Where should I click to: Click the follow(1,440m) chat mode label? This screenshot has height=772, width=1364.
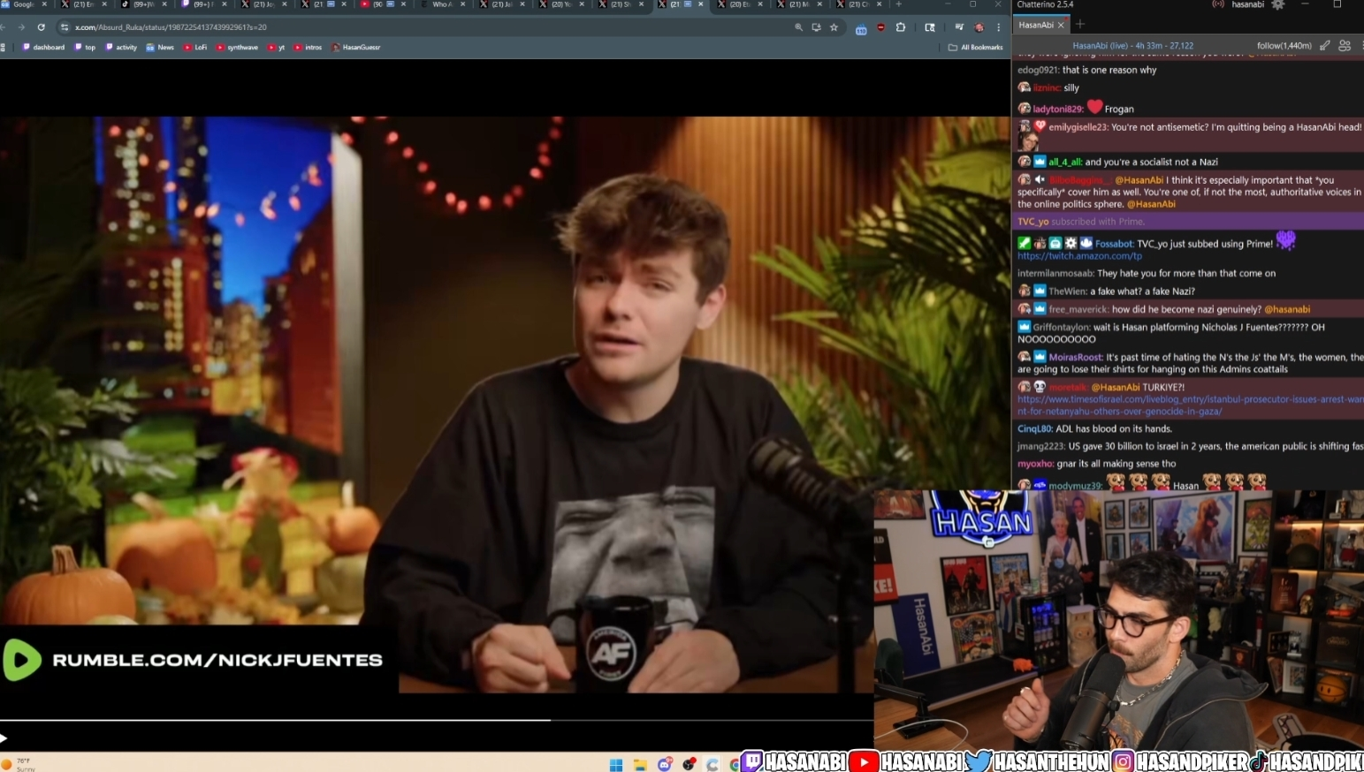(1284, 45)
